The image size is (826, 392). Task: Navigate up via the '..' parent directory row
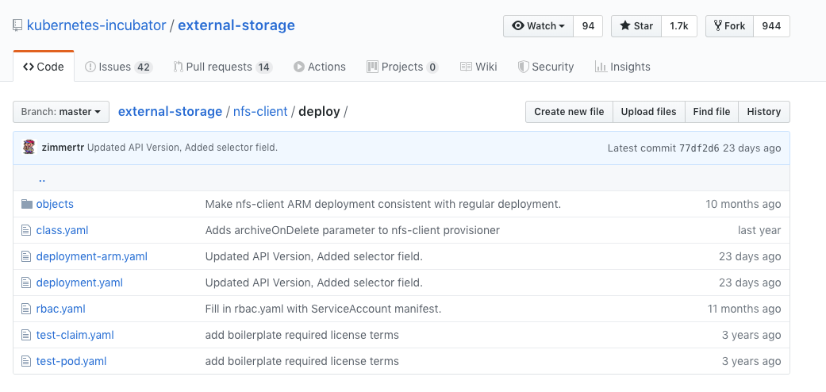click(x=42, y=179)
